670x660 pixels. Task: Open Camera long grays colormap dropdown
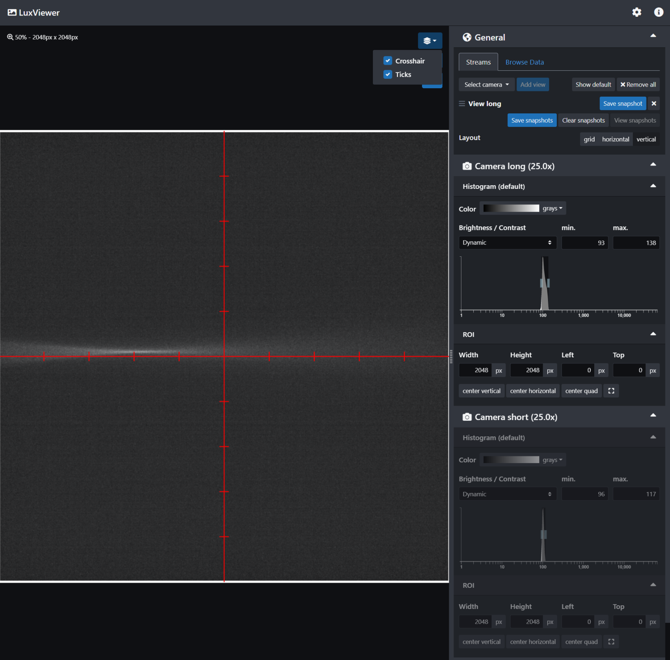point(552,208)
